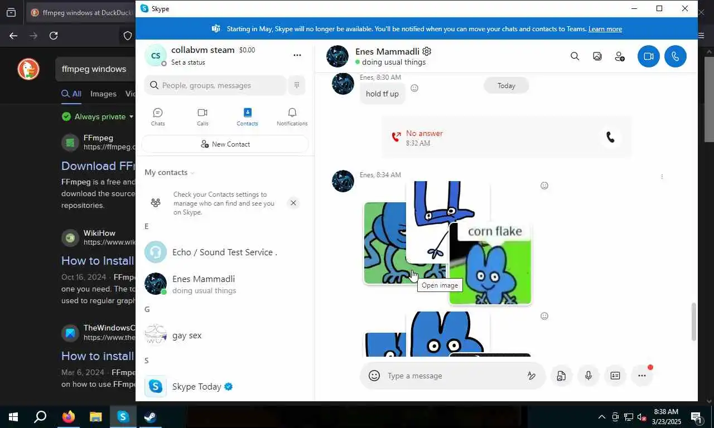Open the muted volume tray icon
This screenshot has width=714, height=428.
[x=642, y=417]
